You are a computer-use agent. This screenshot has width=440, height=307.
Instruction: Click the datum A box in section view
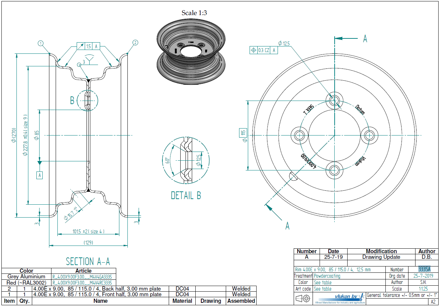[x=40, y=175]
